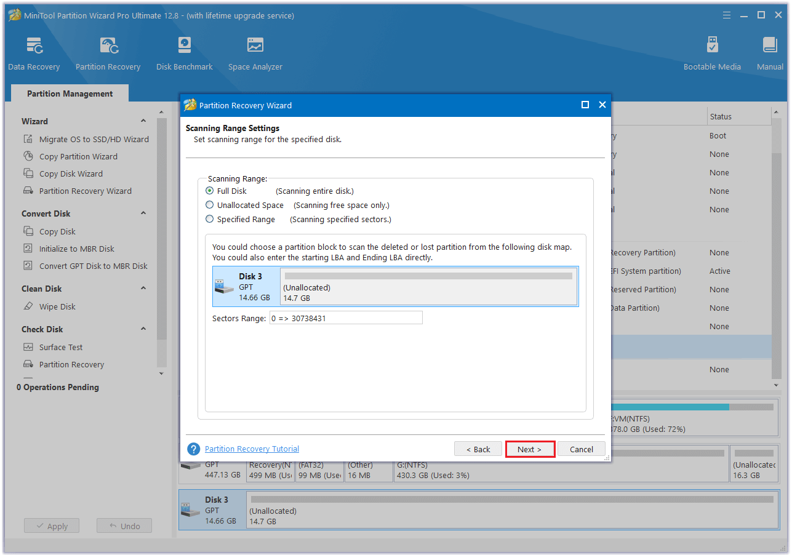Click Copy Partition Wizard icon
This screenshot has width=792, height=555.
pyautogui.click(x=28, y=156)
